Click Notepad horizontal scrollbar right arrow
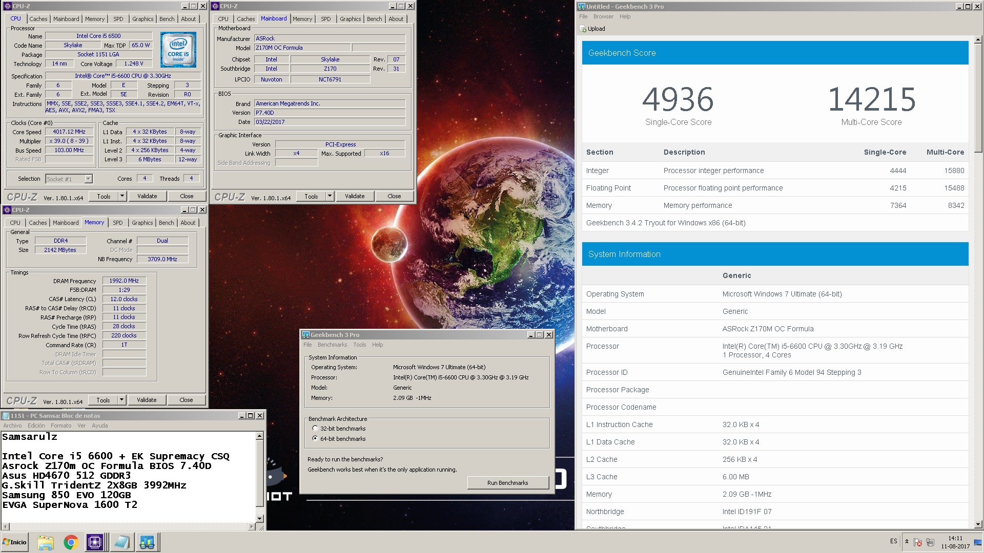This screenshot has height=553, width=984. pos(251,526)
